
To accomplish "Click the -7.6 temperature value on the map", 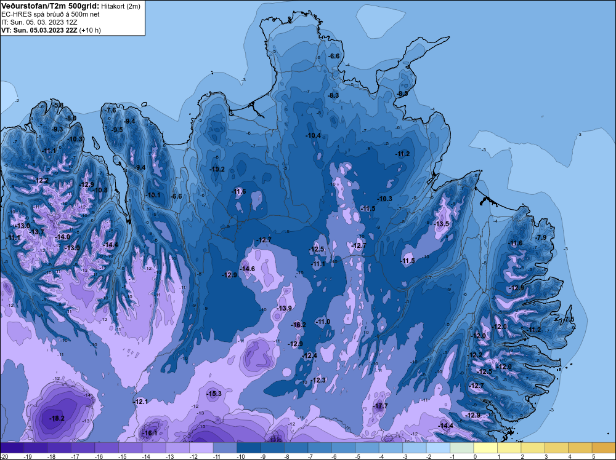I will coord(111,110).
